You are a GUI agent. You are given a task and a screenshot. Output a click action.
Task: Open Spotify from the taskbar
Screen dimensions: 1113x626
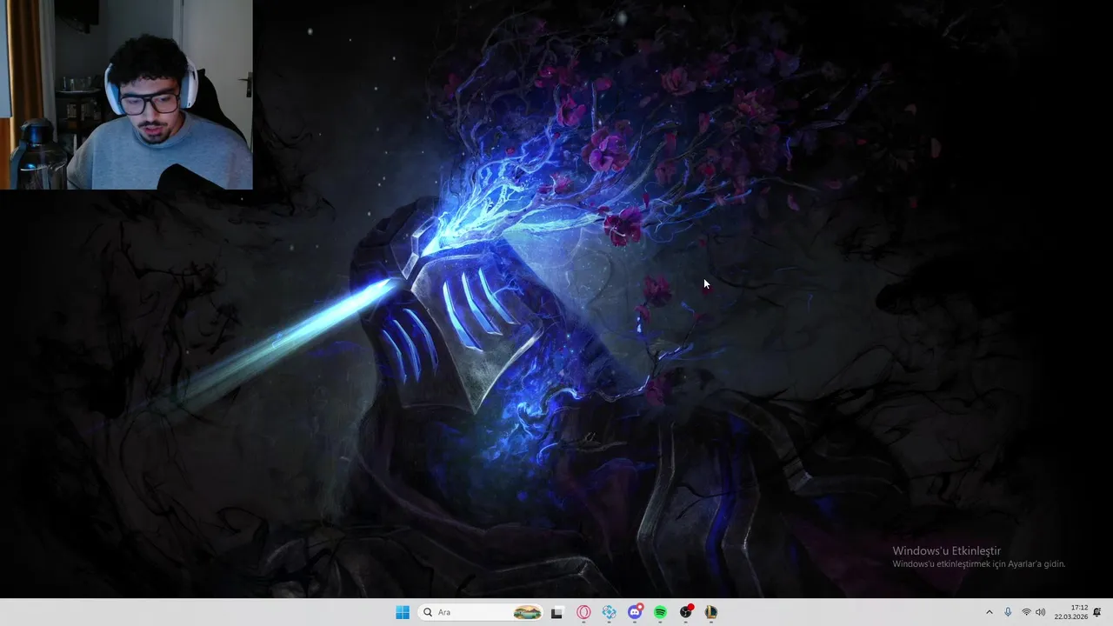pyautogui.click(x=660, y=612)
